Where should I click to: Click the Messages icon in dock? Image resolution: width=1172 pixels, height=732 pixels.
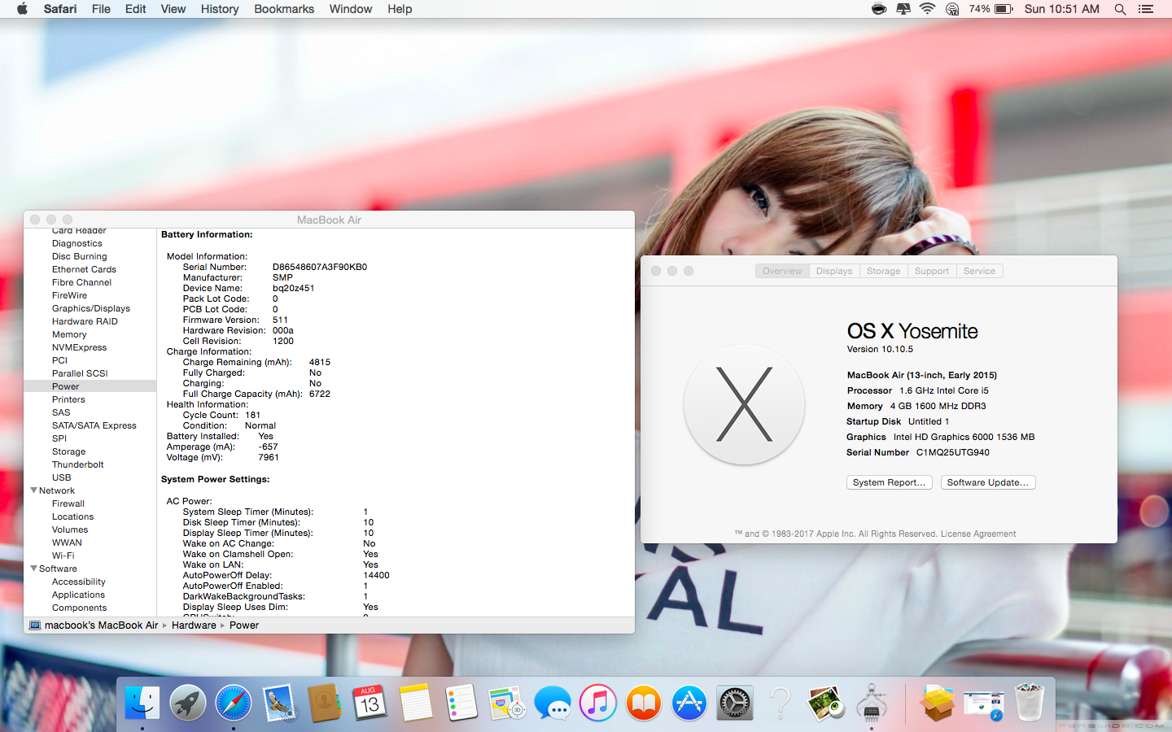pyautogui.click(x=553, y=703)
